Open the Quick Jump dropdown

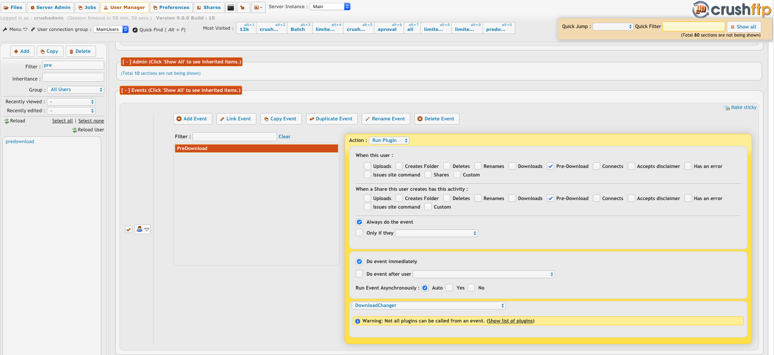point(613,27)
